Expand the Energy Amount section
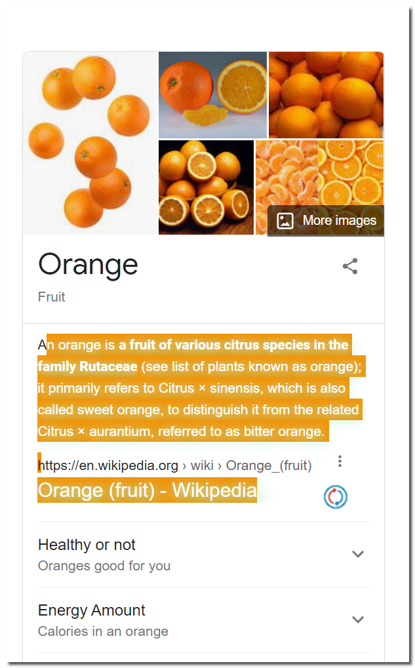The width and height of the screenshot is (415, 668). 358,619
